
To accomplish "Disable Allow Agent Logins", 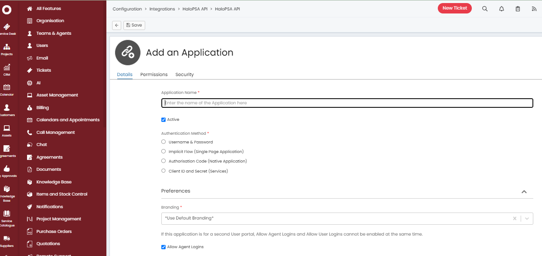I will 164,246.
